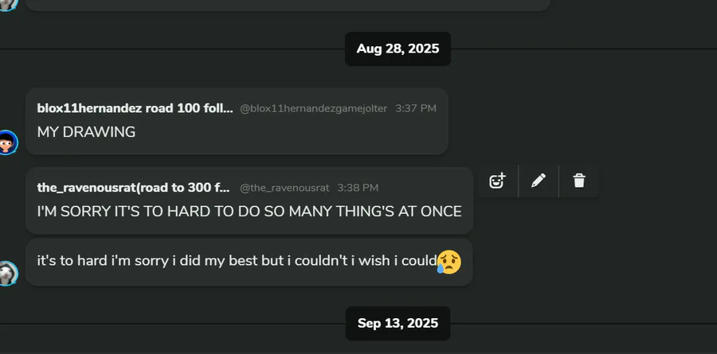Open the @blox11hernandezgamejolter handle
The width and height of the screenshot is (717, 354).
point(313,109)
